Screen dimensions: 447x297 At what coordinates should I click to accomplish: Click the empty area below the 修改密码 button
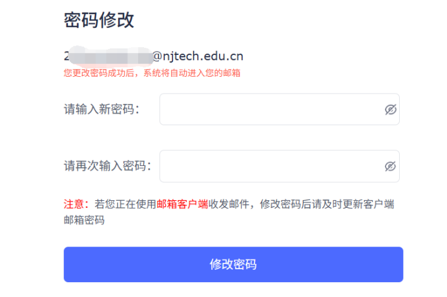[x=233, y=290]
